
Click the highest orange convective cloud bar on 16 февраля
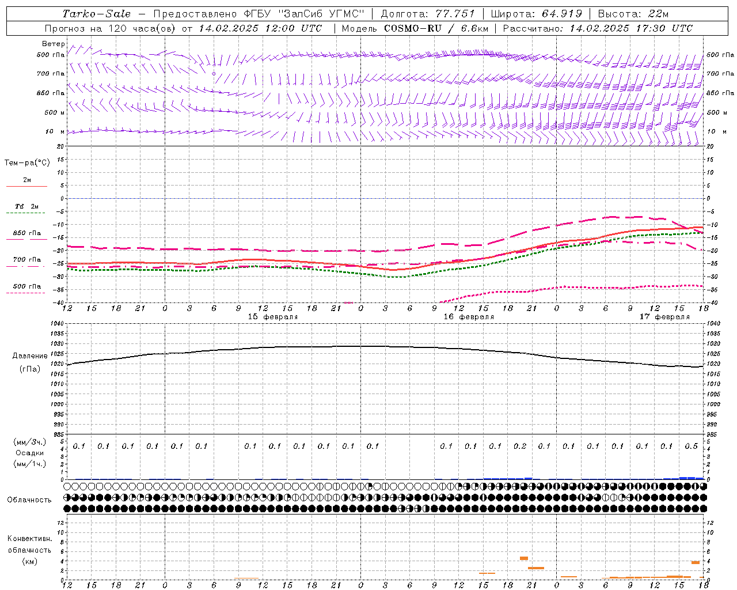point(524,558)
